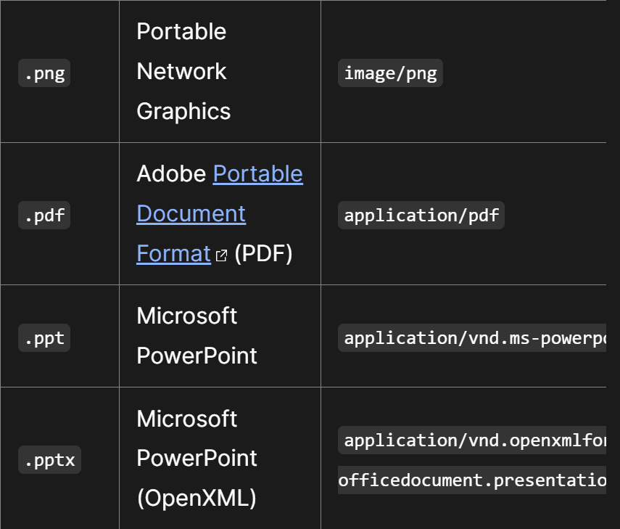The width and height of the screenshot is (620, 529).
Task: Click the .ppt extension code badge
Action: [x=44, y=338]
